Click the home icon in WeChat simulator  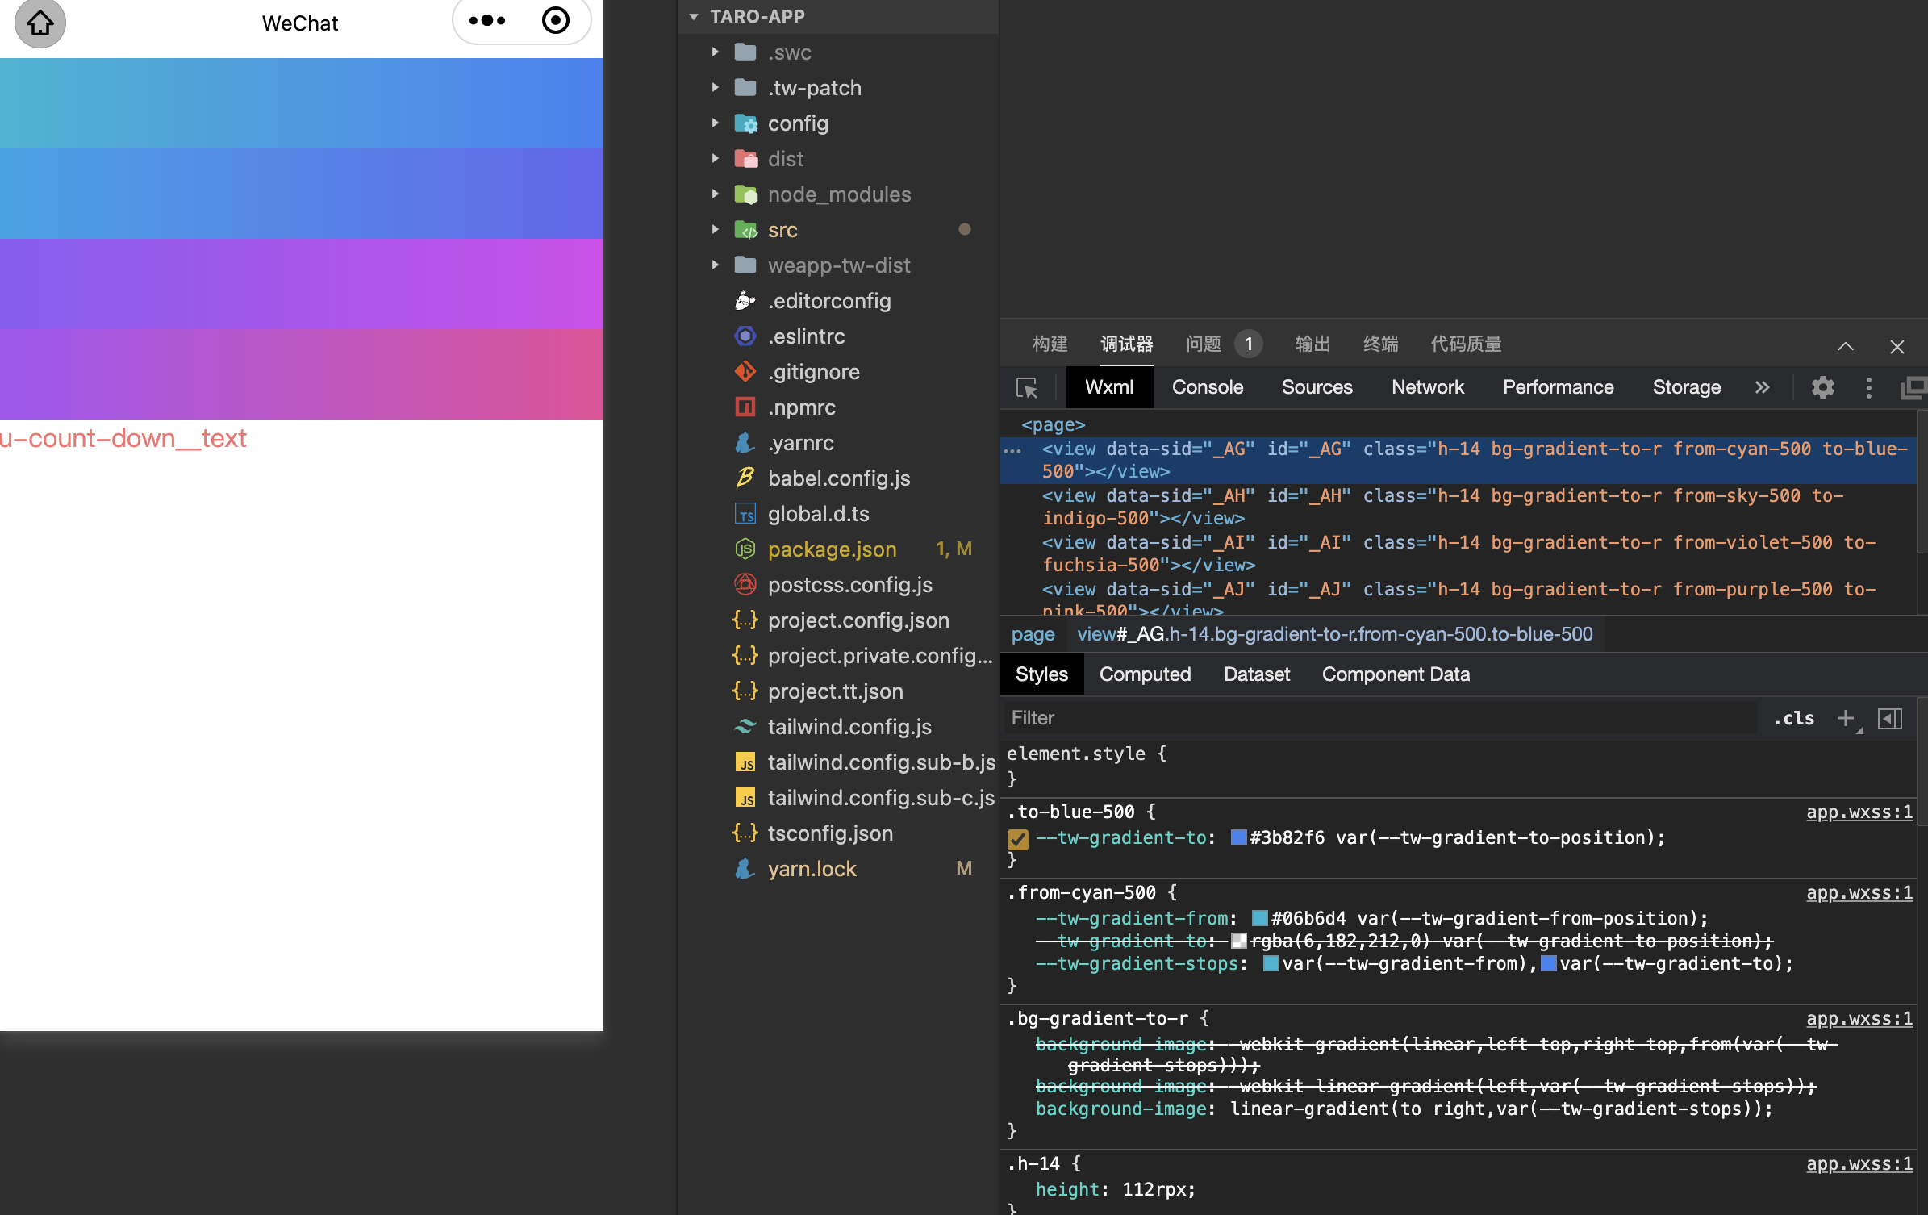[40, 23]
